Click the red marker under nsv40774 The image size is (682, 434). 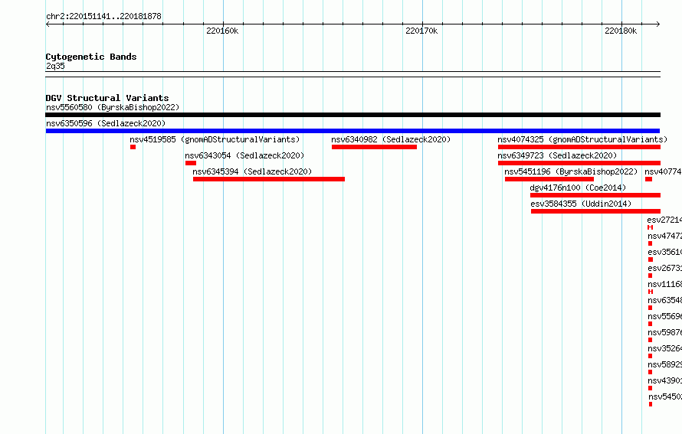pyautogui.click(x=648, y=179)
